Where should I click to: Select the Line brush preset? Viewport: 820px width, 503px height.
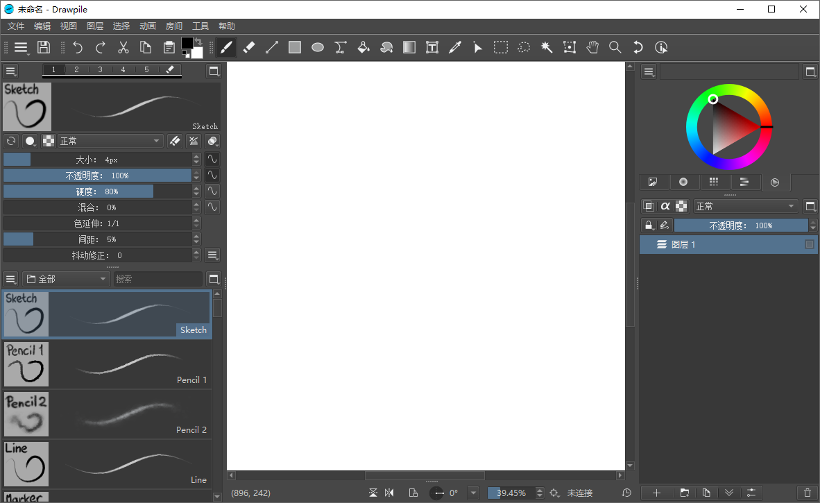pyautogui.click(x=108, y=464)
